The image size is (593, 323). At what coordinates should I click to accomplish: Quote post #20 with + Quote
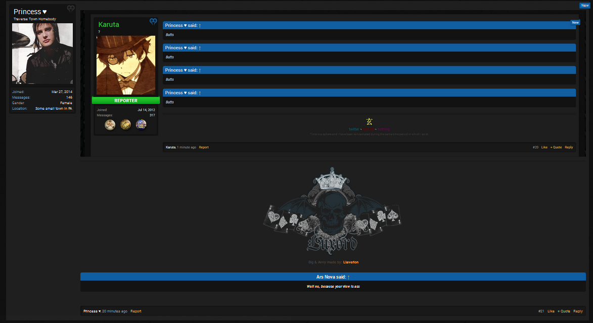click(x=556, y=147)
